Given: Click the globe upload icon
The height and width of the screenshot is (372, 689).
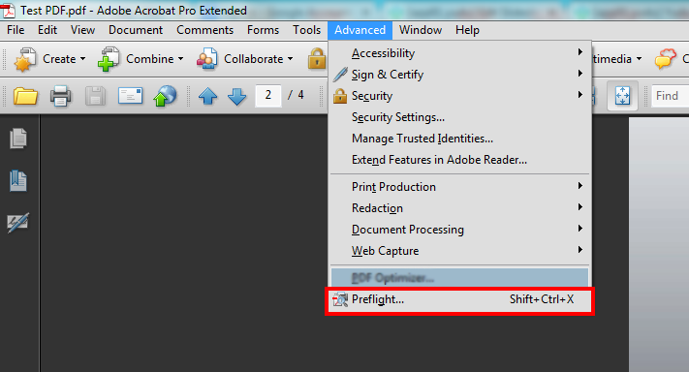Looking at the screenshot, I should tap(165, 96).
